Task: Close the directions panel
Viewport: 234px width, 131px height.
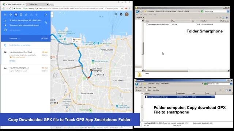Action: coord(46,15)
